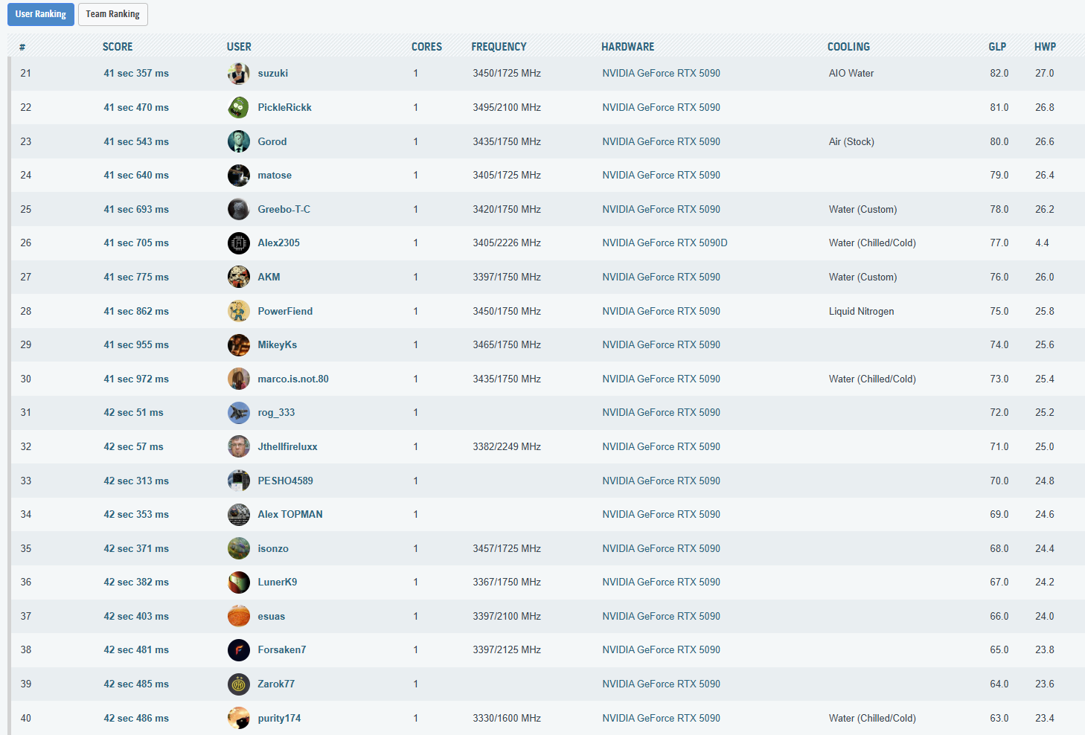Click suzuki's profile avatar
Viewport: 1085px width, 735px height.
238,74
